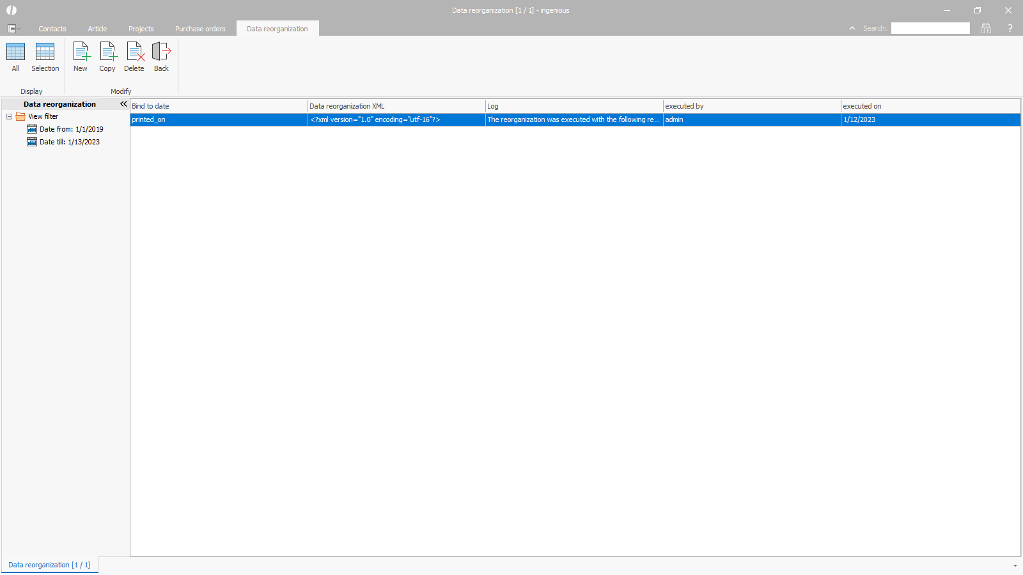Select the Date till: 1/13/2023 filter
Screen dimensions: 1023x575
point(69,142)
